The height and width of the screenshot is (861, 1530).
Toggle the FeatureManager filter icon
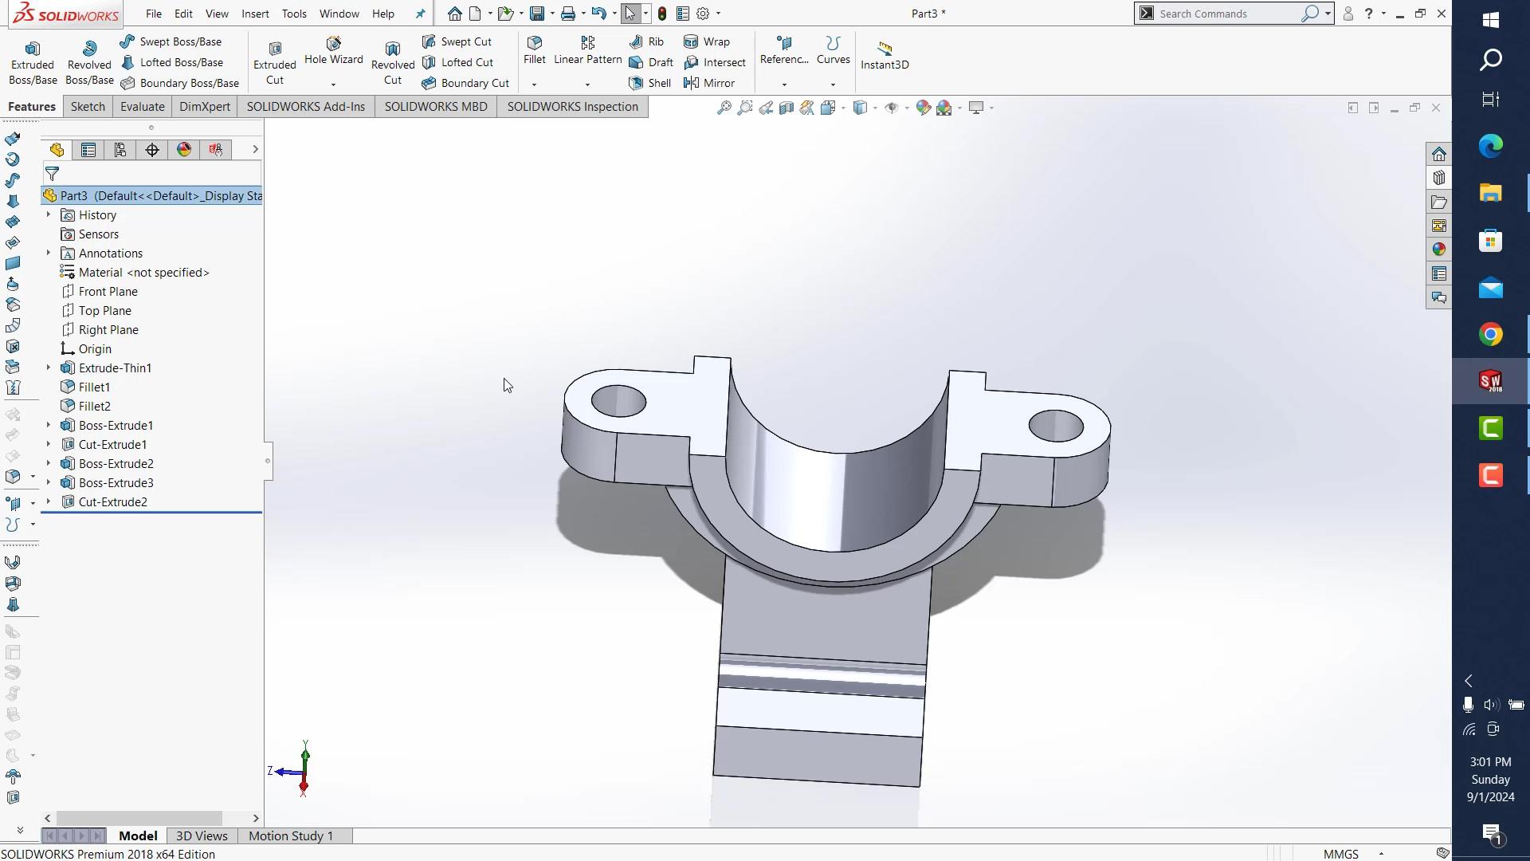click(x=53, y=174)
